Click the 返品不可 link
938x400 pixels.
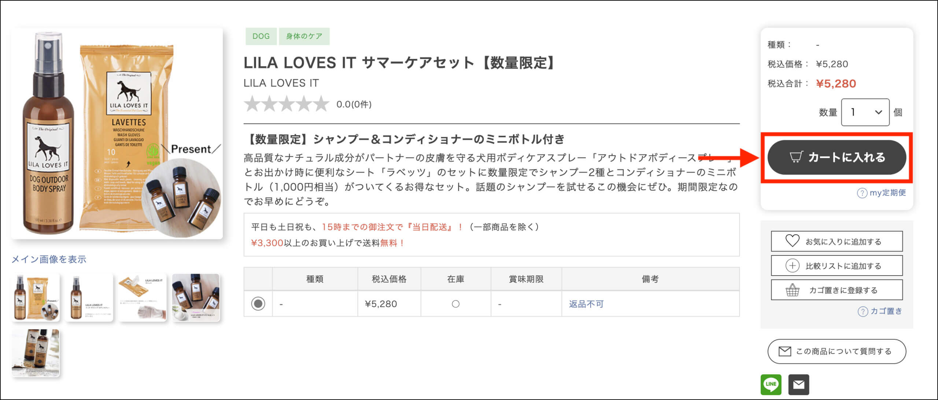586,304
